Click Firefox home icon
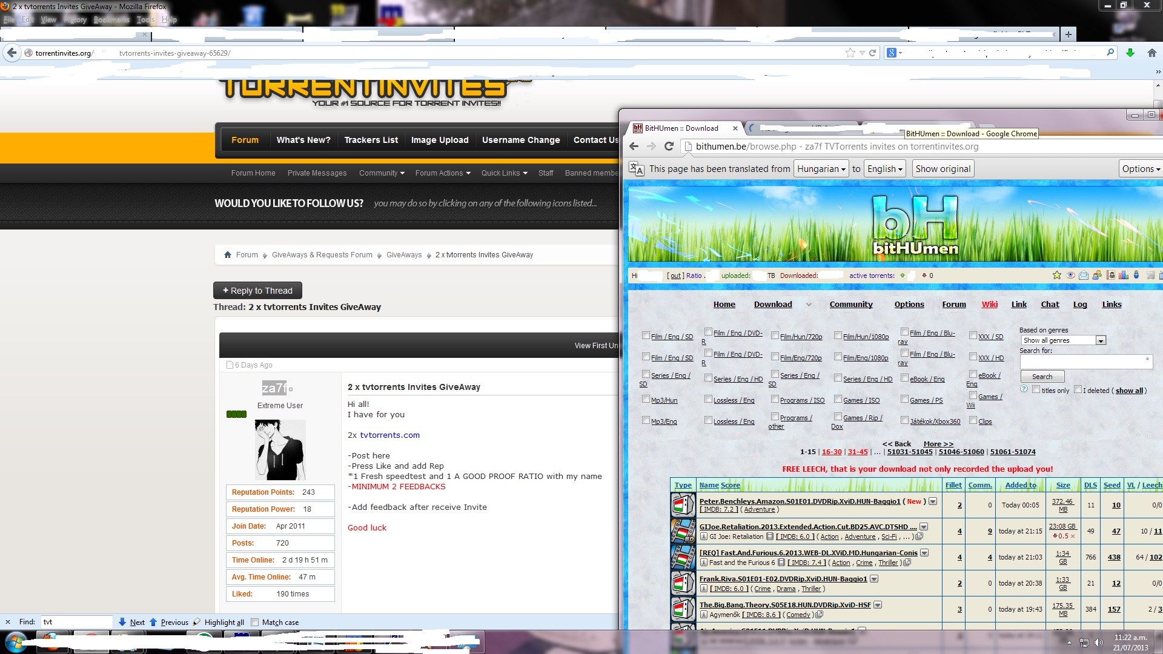This screenshot has height=654, width=1163. click(x=1151, y=53)
